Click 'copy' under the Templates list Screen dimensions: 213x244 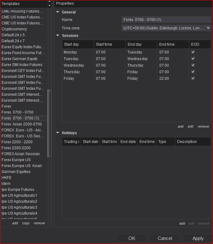[26, 223]
